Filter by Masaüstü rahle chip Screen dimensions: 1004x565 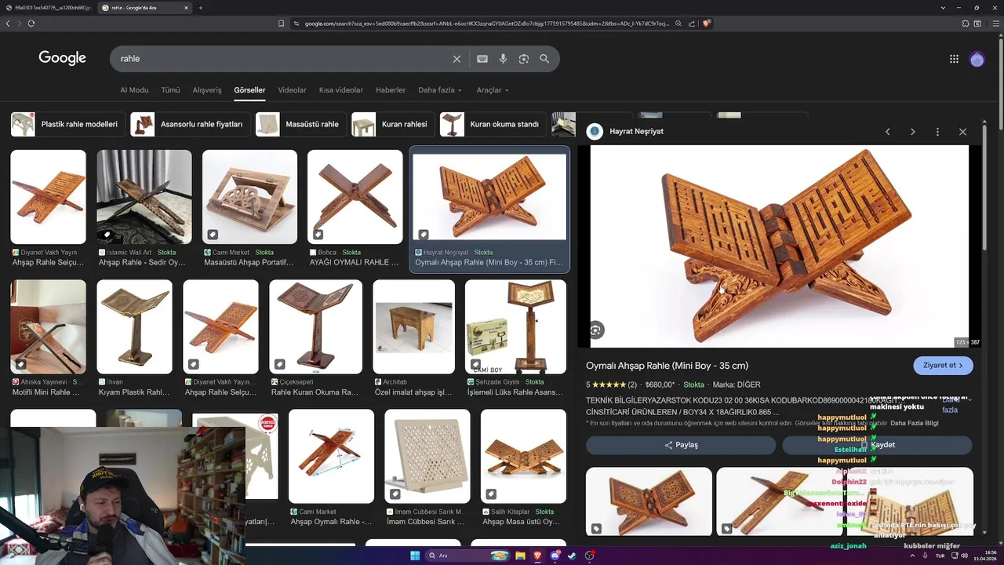[x=300, y=124]
